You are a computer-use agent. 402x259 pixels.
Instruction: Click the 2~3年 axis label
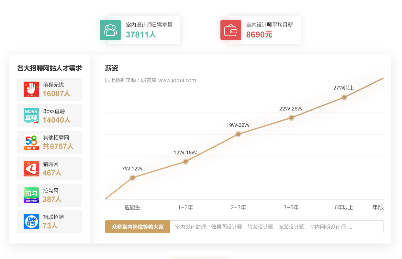tap(238, 207)
